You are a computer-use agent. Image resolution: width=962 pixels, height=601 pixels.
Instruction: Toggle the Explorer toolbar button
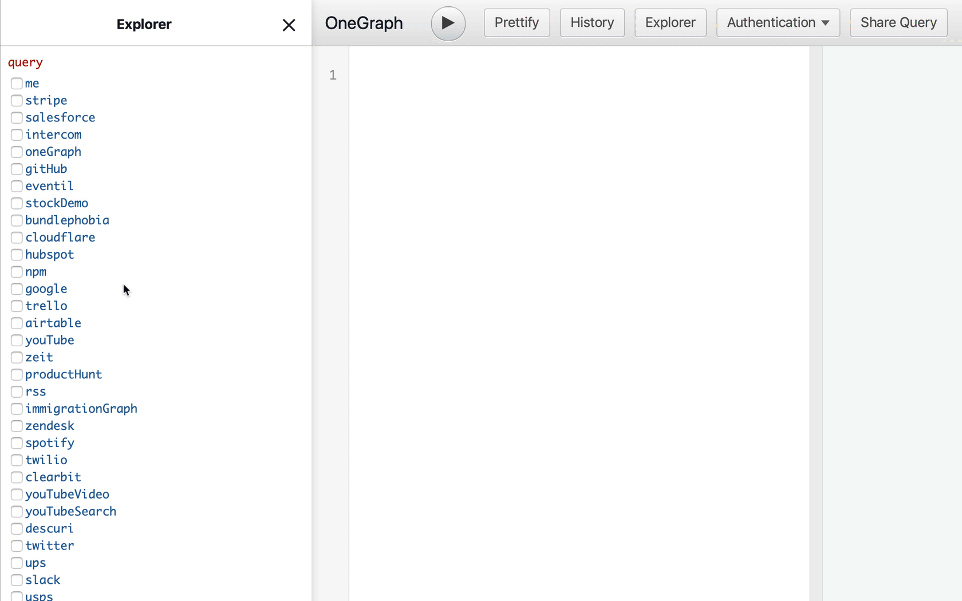pos(670,23)
